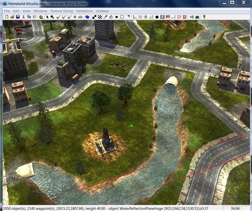The width and height of the screenshot is (252, 211).
Task: Open the Texture Sizing menu
Action: pos(62,11)
